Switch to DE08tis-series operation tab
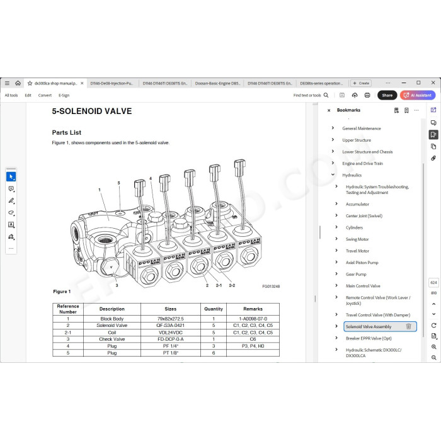 click(x=321, y=83)
